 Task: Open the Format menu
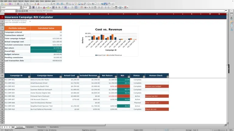[x=21, y=1]
